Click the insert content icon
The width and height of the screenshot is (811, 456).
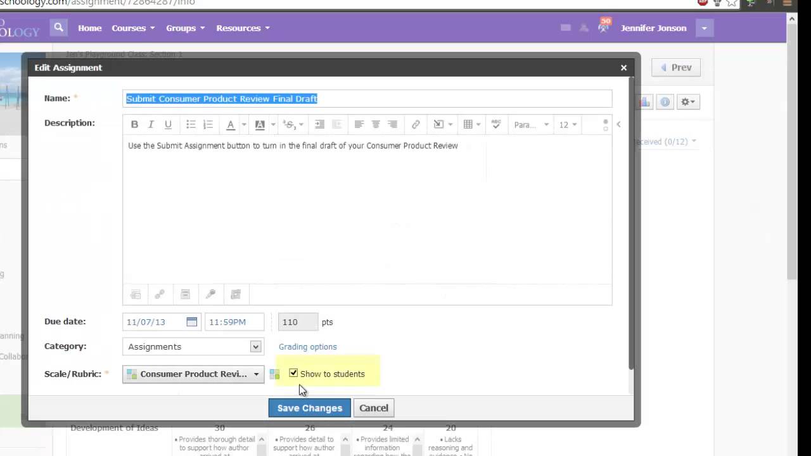438,125
